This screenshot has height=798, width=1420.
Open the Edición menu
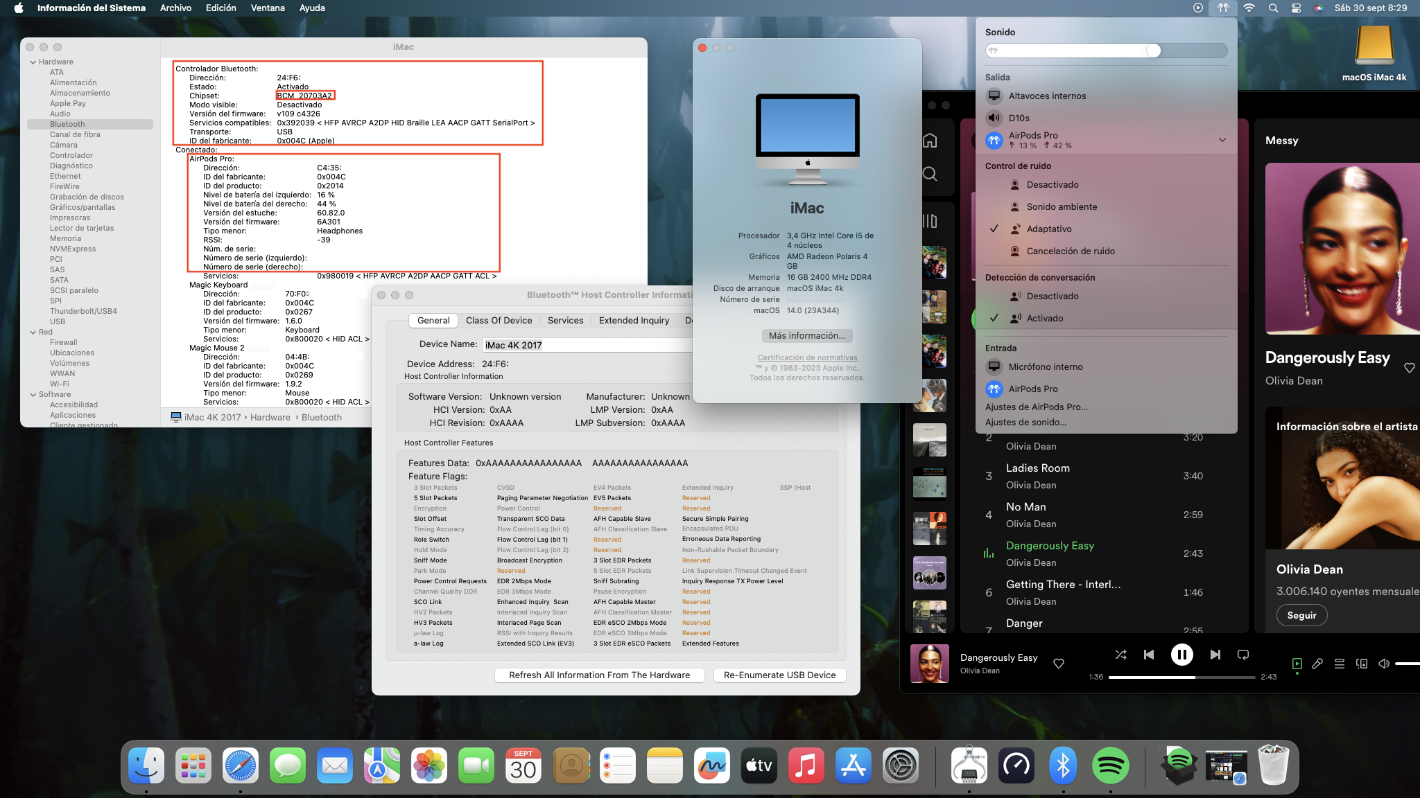coord(220,8)
